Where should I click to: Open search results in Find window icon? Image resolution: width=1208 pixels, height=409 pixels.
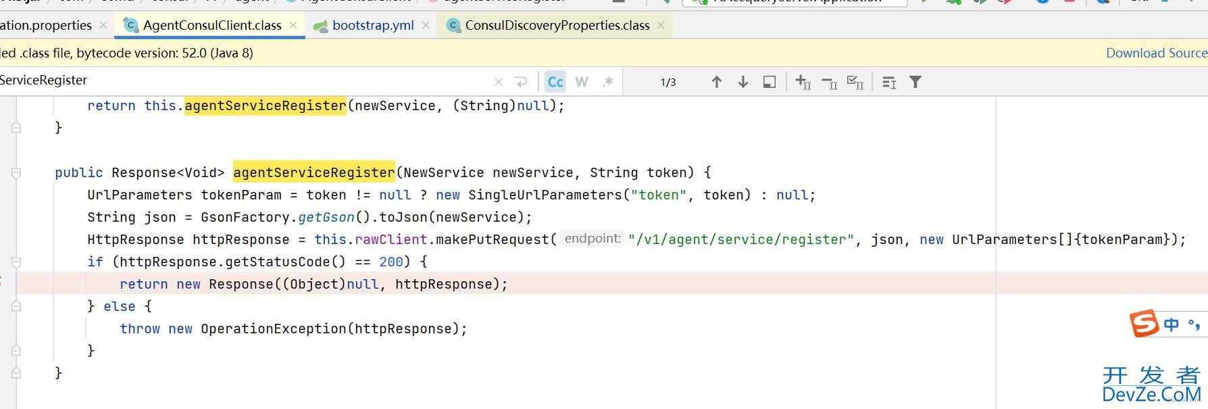coord(770,82)
